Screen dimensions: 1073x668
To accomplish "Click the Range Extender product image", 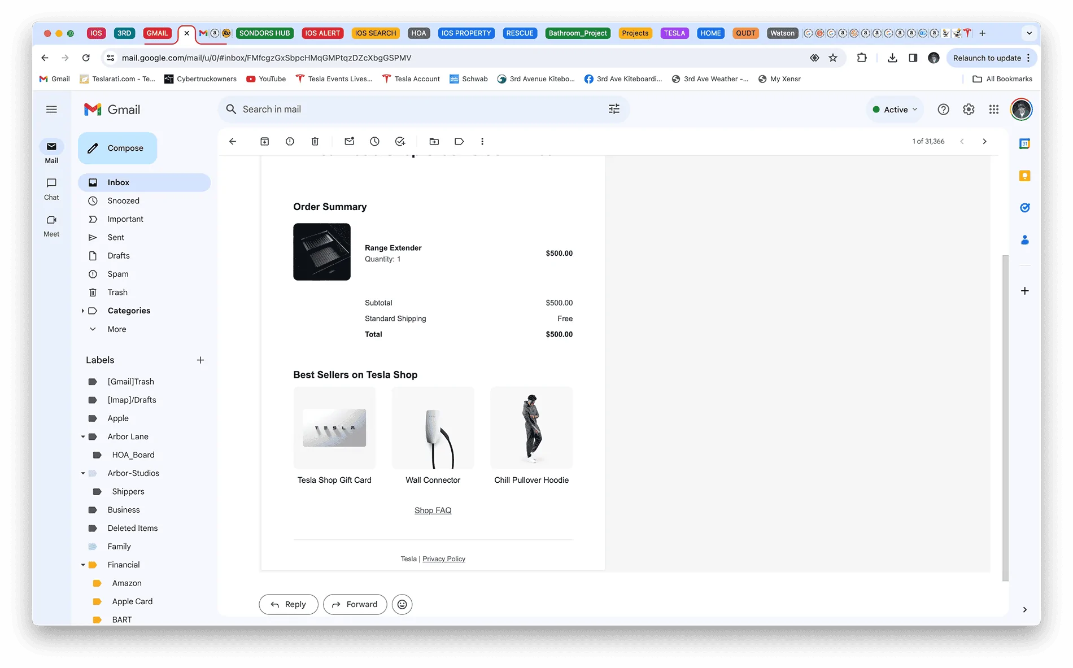I will coord(322,252).
